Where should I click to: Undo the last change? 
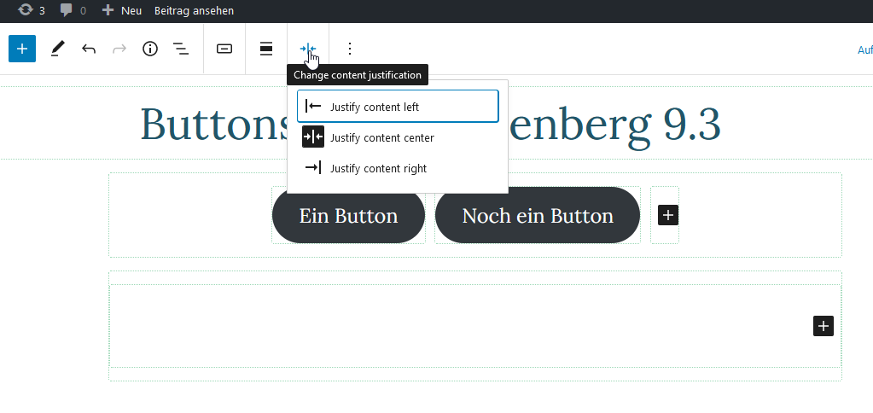tap(89, 49)
